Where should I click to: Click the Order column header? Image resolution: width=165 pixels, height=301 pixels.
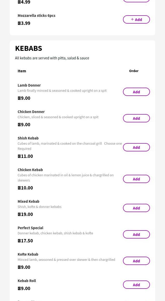click(134, 71)
